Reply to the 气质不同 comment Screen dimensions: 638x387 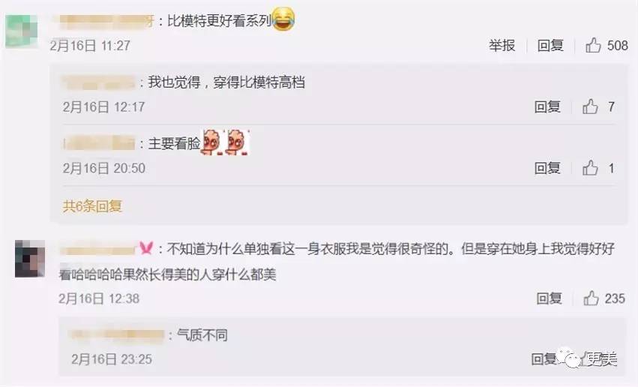pyautogui.click(x=544, y=358)
